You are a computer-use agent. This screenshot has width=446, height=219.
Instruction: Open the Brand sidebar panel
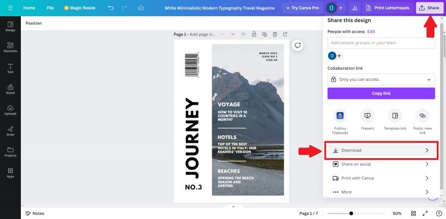click(10, 89)
